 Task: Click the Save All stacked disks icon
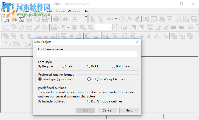[37, 19]
